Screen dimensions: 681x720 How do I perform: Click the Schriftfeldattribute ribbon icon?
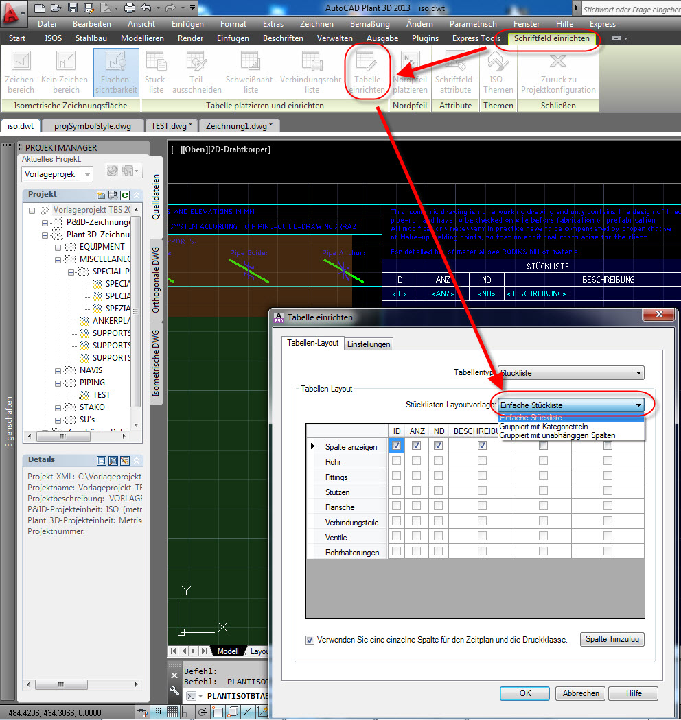(455, 73)
